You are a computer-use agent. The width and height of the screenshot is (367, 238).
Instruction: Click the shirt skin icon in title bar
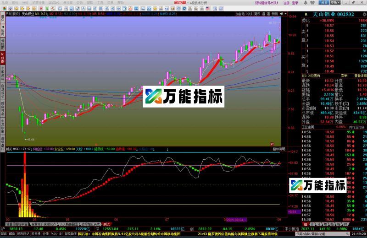(x=312, y=3)
